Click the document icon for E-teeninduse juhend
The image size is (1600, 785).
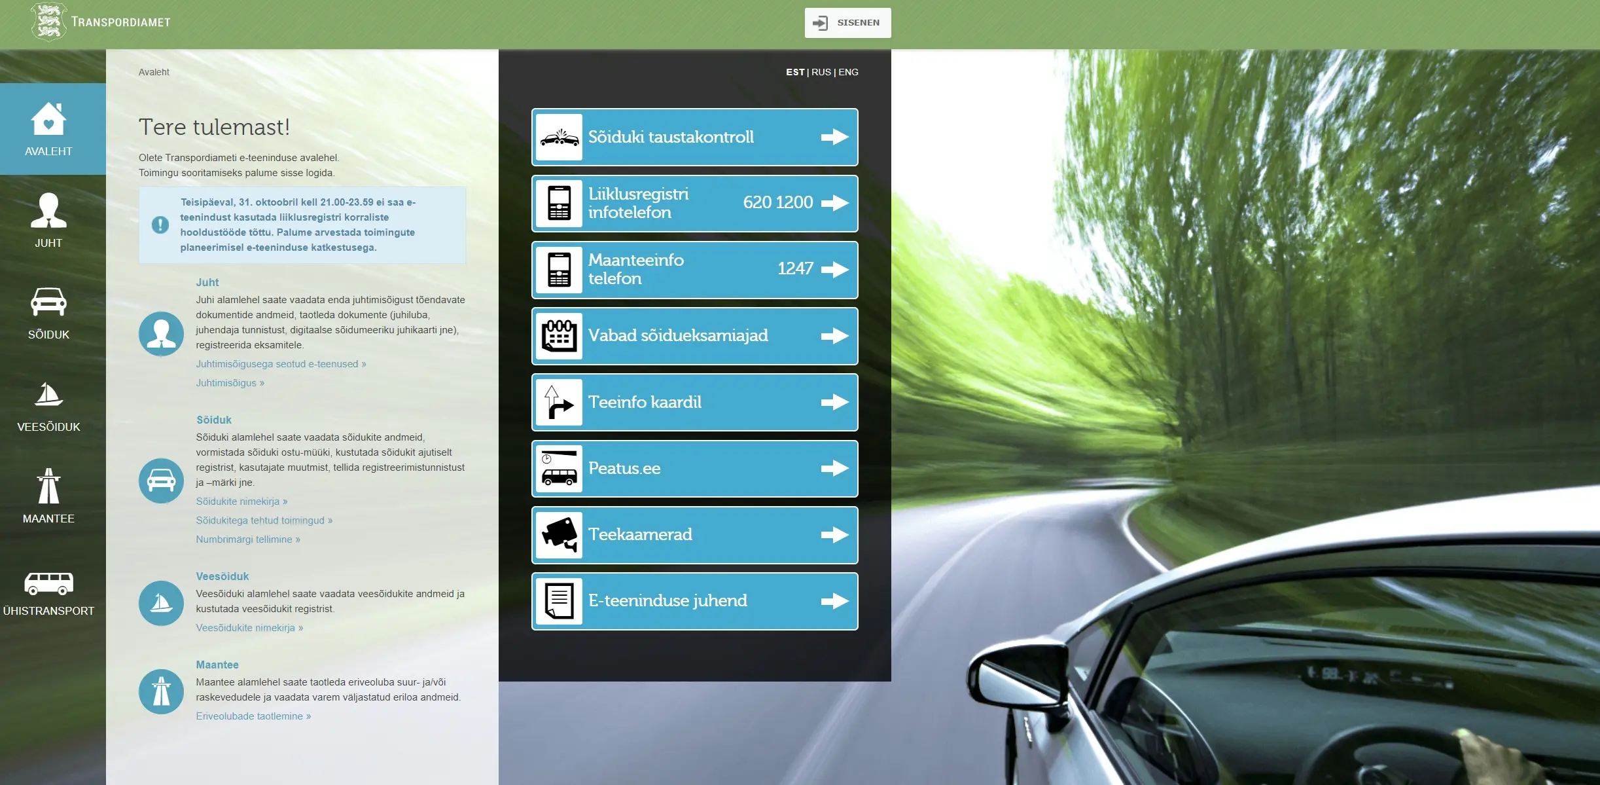coord(559,601)
